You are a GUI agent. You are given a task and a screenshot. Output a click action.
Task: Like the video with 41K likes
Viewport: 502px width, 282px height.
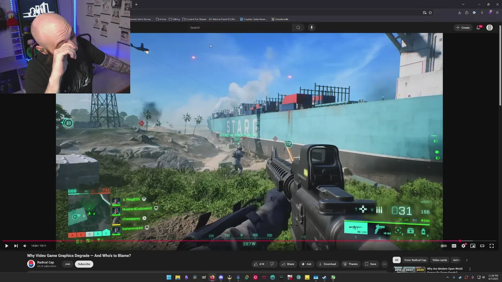point(259,264)
